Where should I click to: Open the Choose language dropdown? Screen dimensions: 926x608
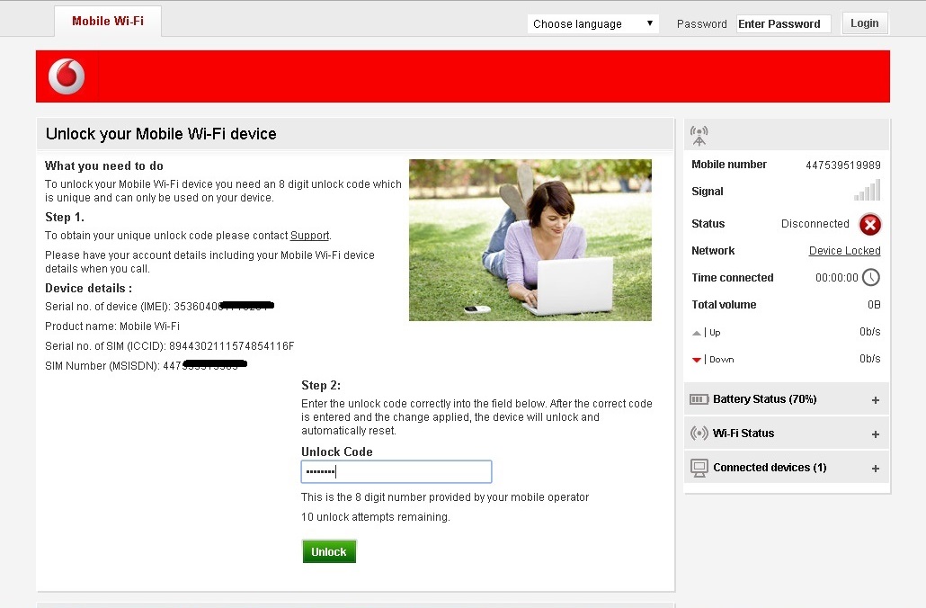point(592,22)
